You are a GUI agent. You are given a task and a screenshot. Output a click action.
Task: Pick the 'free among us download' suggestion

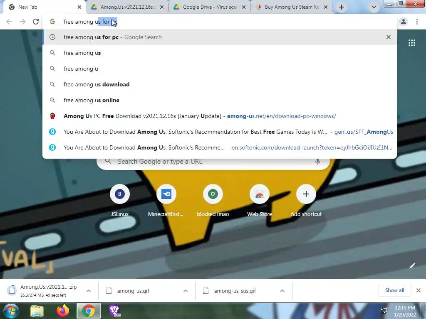(x=220, y=84)
